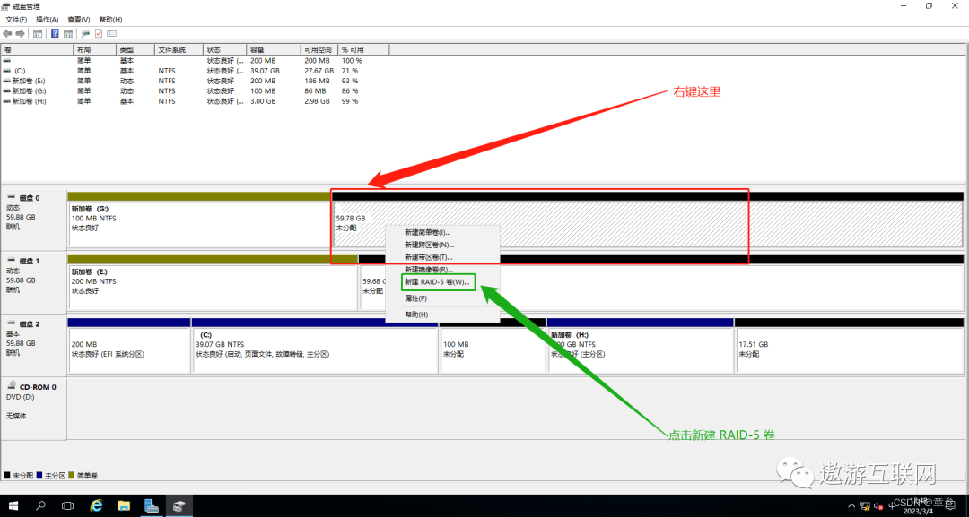The width and height of the screenshot is (969, 517).
Task: Click the red checkmark page toolbar icon
Action: (x=99, y=33)
